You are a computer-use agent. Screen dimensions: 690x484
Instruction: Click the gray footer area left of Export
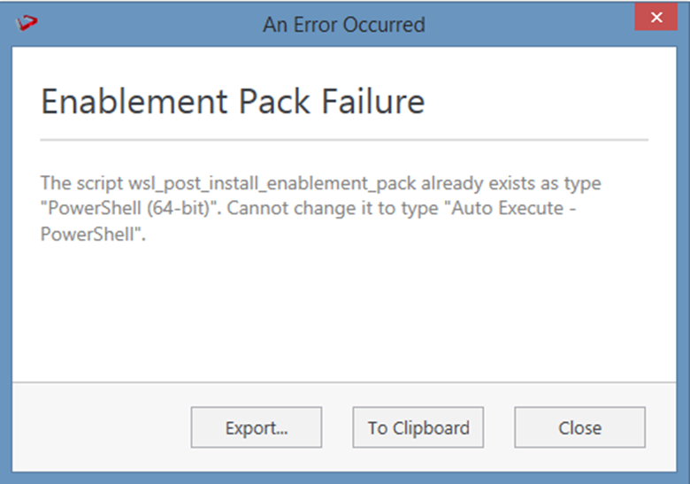coord(97,428)
